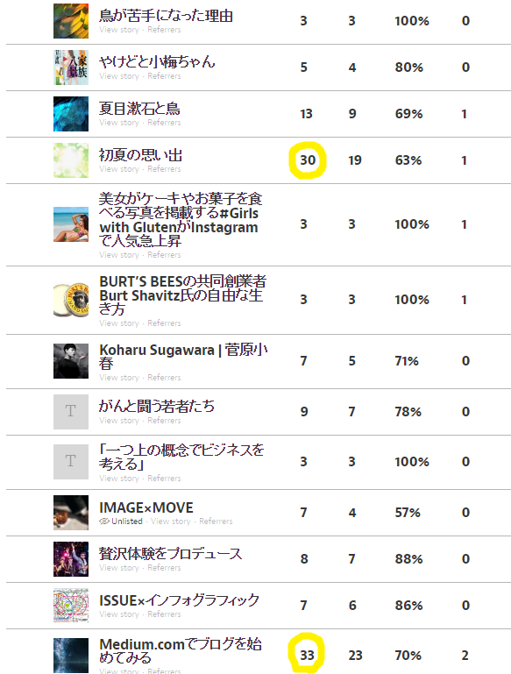
Task: Click the subway map thumbnail for ISSUE×インフォグラフィック
Action: (x=71, y=606)
